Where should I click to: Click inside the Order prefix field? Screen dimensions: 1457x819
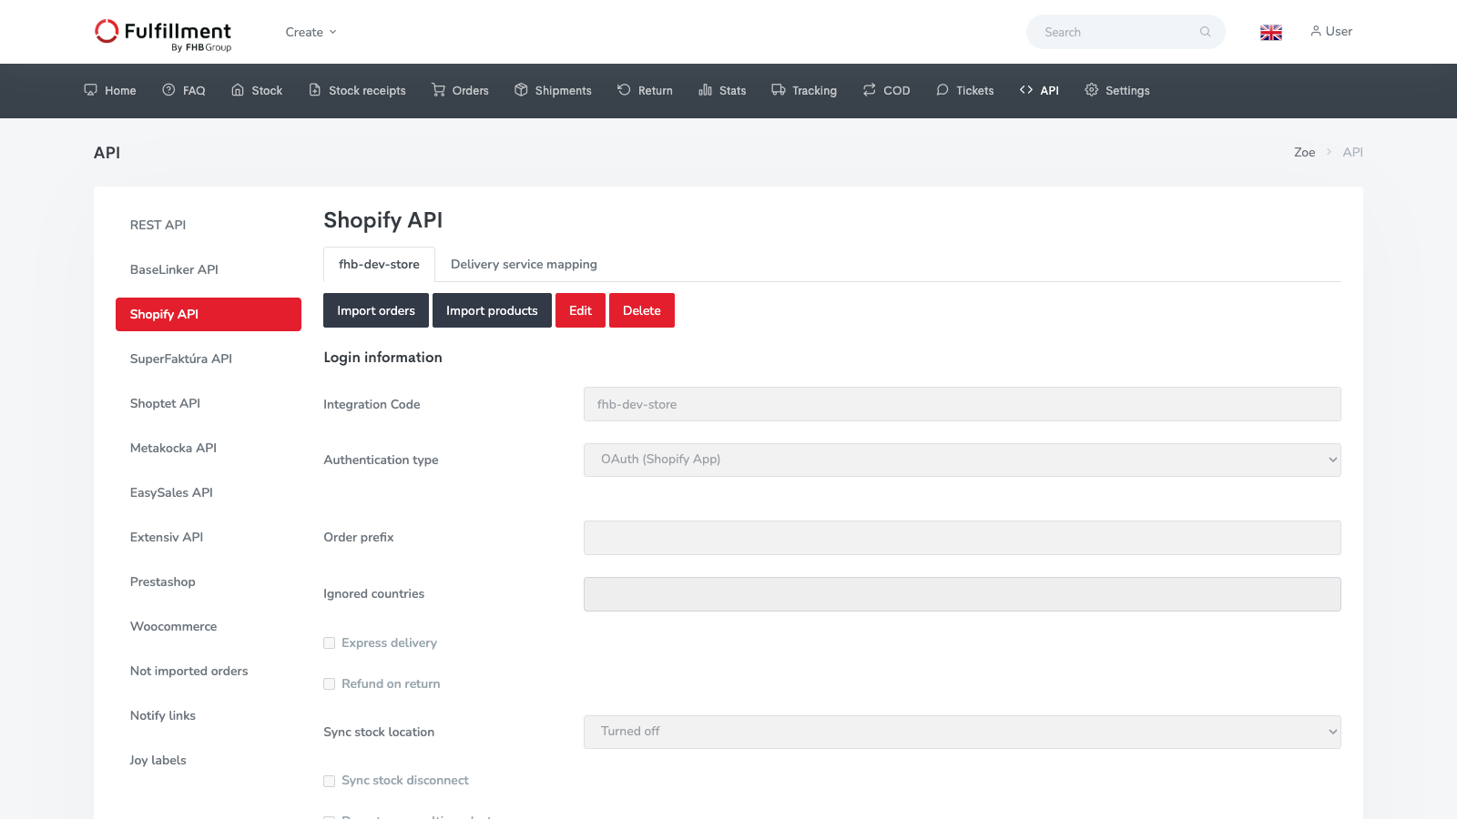962,538
